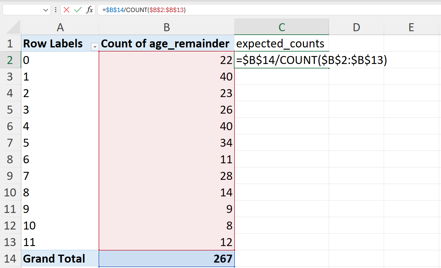The image size is (441, 268).
Task: Cancel the formula entry with X icon
Action: pyautogui.click(x=66, y=10)
